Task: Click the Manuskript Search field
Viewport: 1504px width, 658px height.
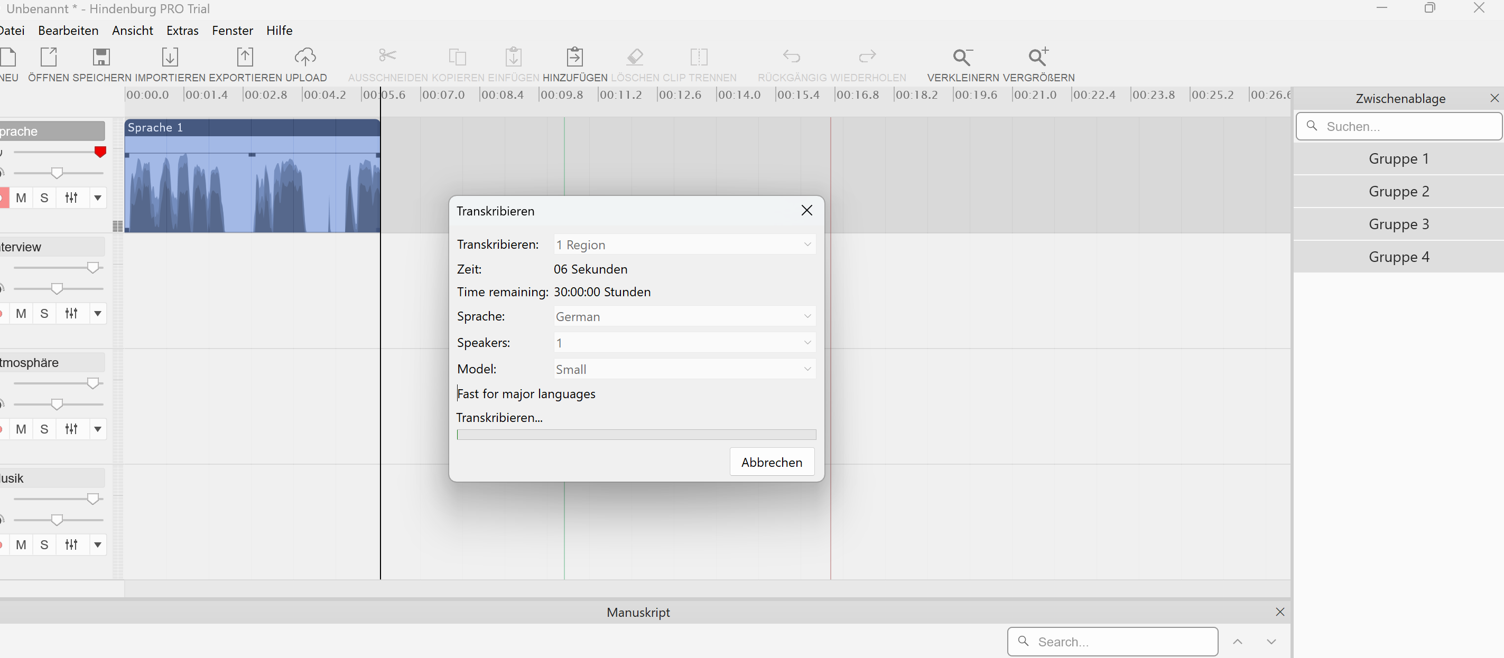Action: (1120, 642)
